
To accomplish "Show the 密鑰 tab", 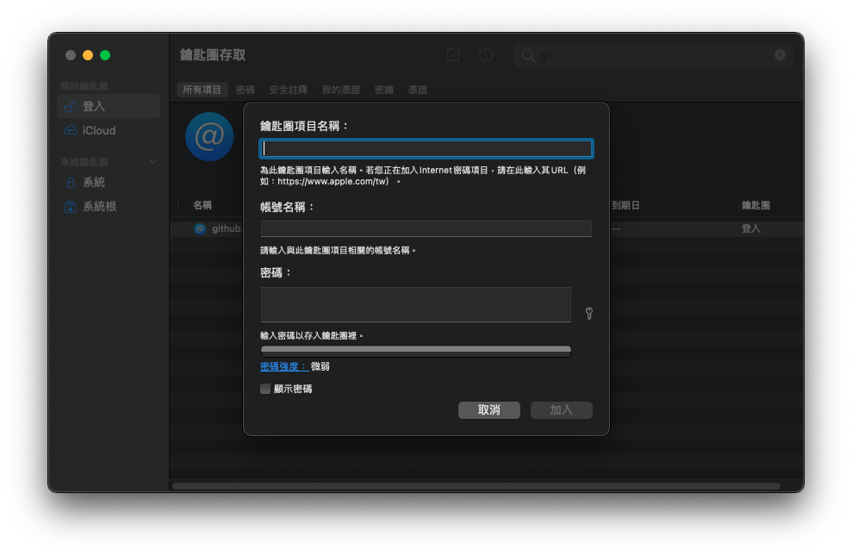I will (383, 90).
